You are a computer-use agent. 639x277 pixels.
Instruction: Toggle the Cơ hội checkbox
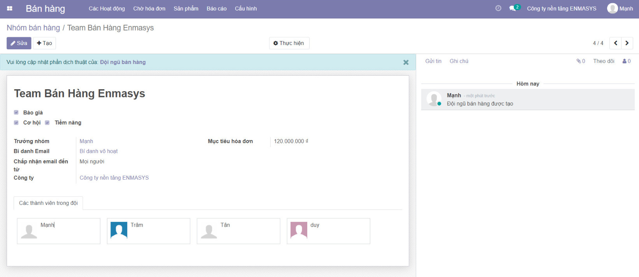[16, 123]
